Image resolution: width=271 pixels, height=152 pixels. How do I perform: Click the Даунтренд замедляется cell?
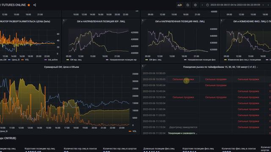(x=183, y=127)
